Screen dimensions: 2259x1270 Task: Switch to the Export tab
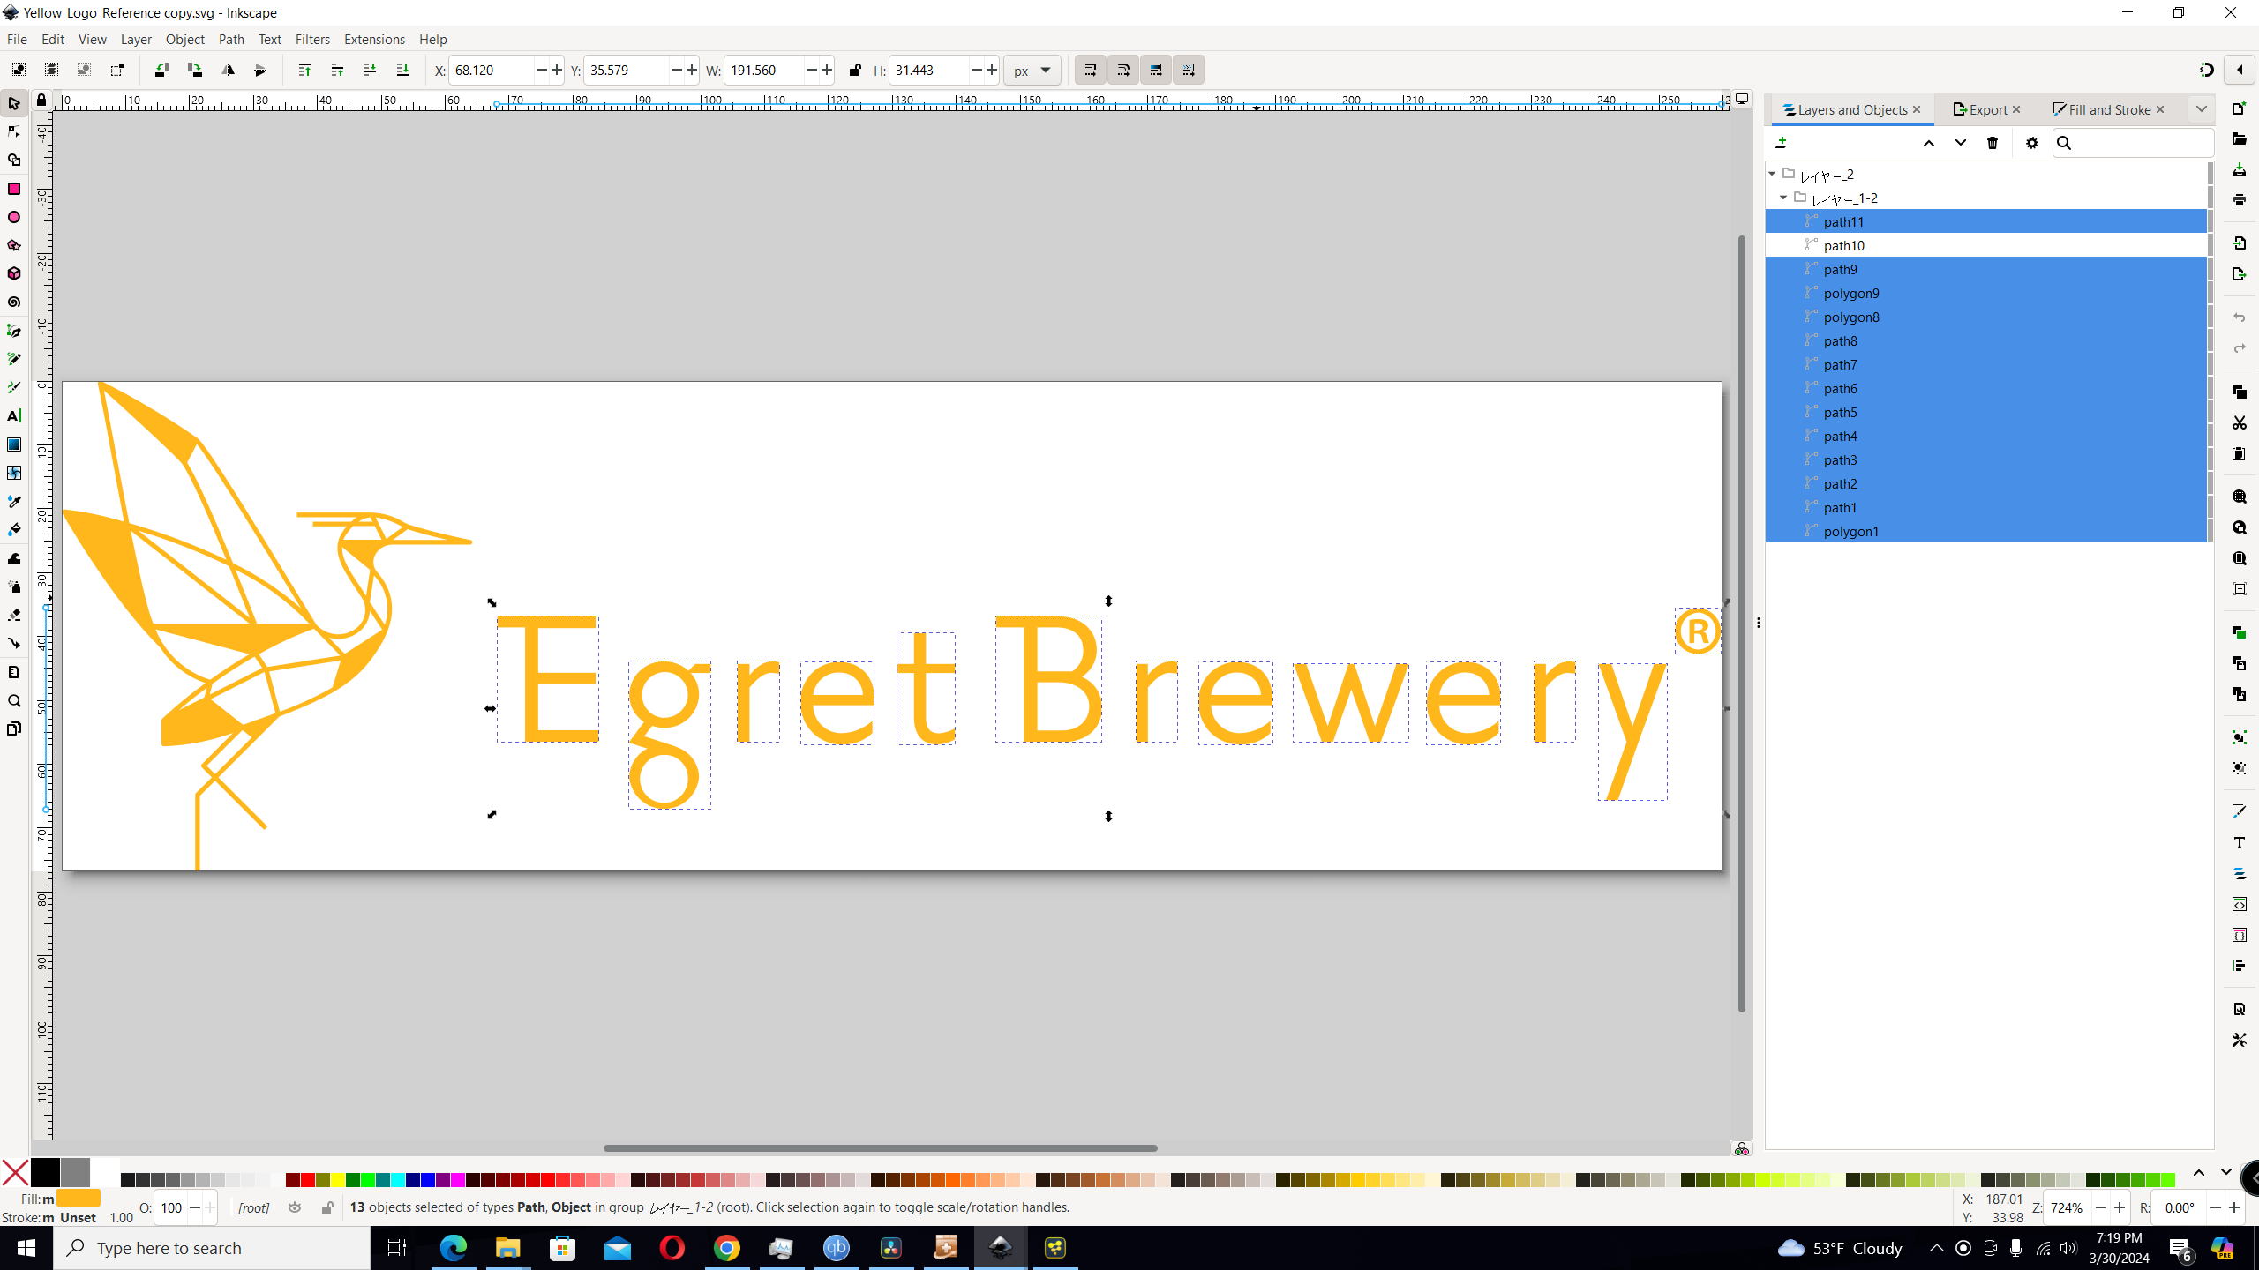(1980, 109)
